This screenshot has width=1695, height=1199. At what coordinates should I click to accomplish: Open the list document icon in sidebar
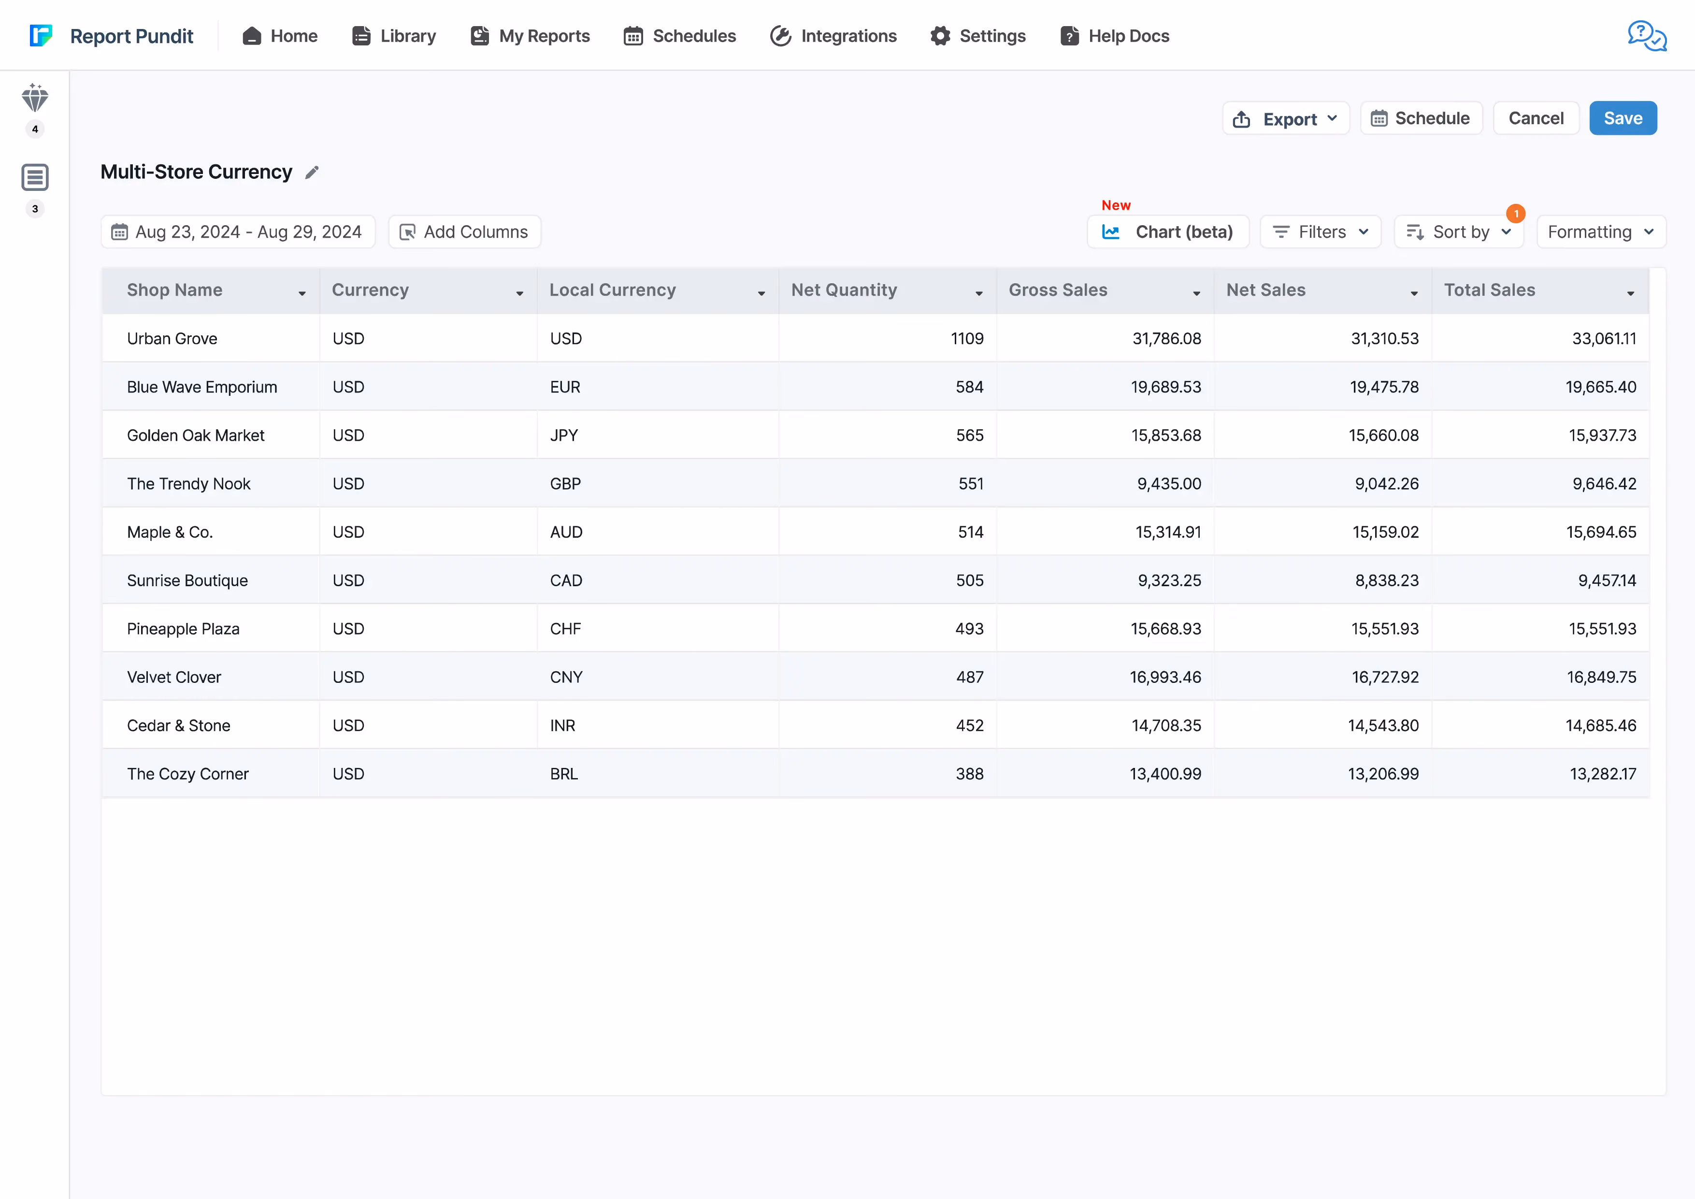35,177
